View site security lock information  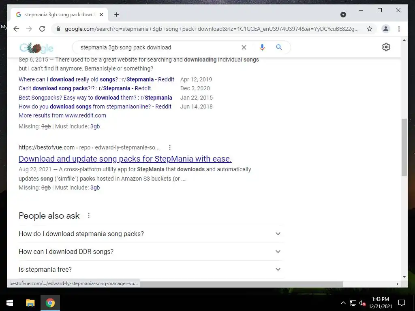[x=58, y=29]
